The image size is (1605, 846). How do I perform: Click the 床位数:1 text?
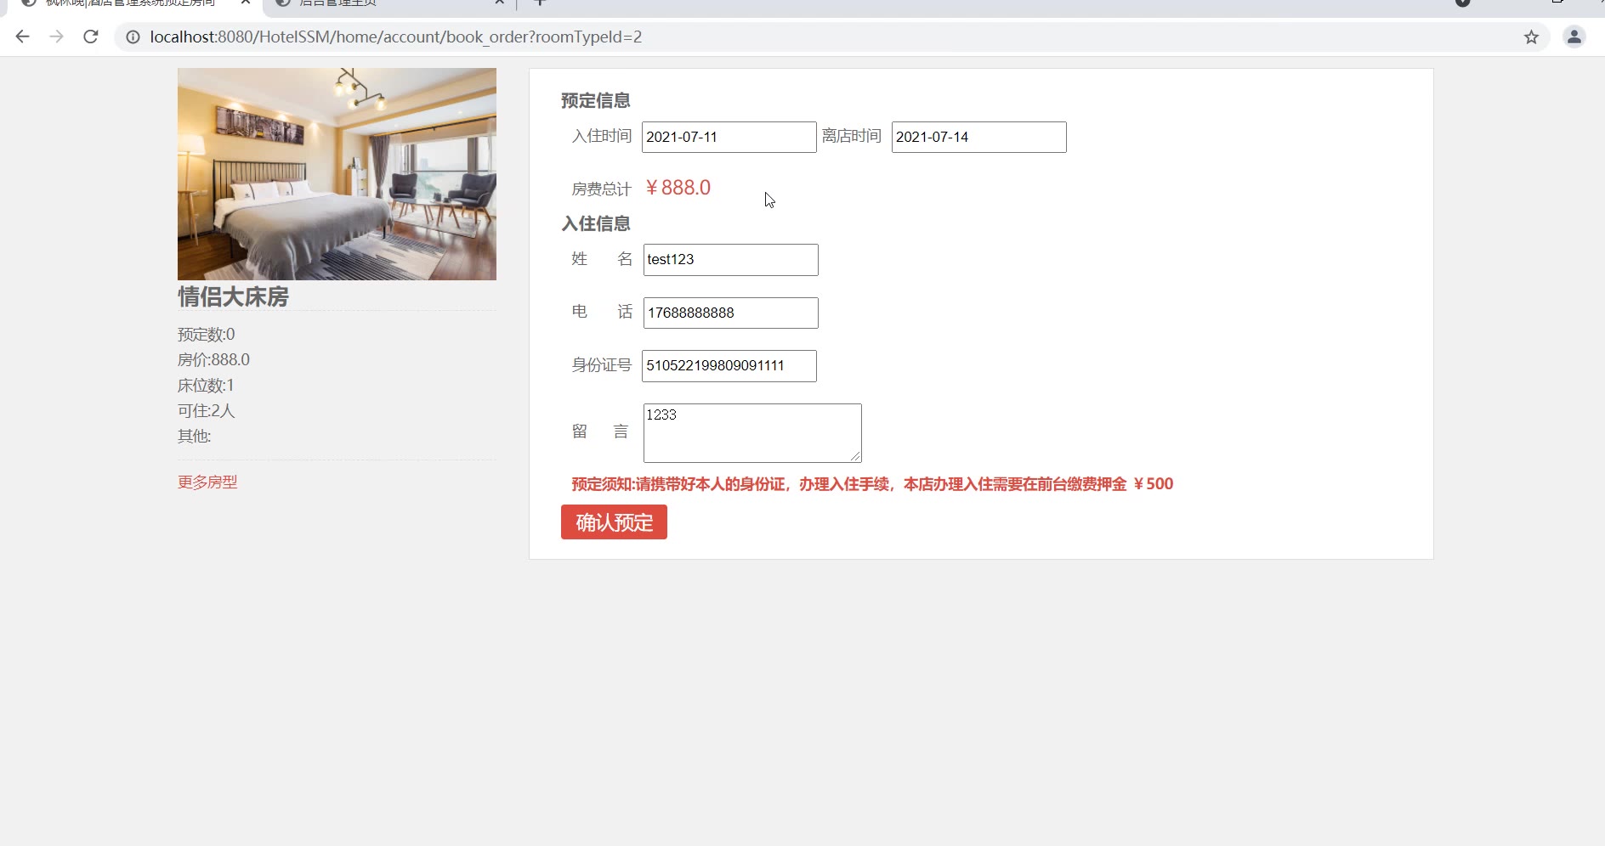pos(206,386)
